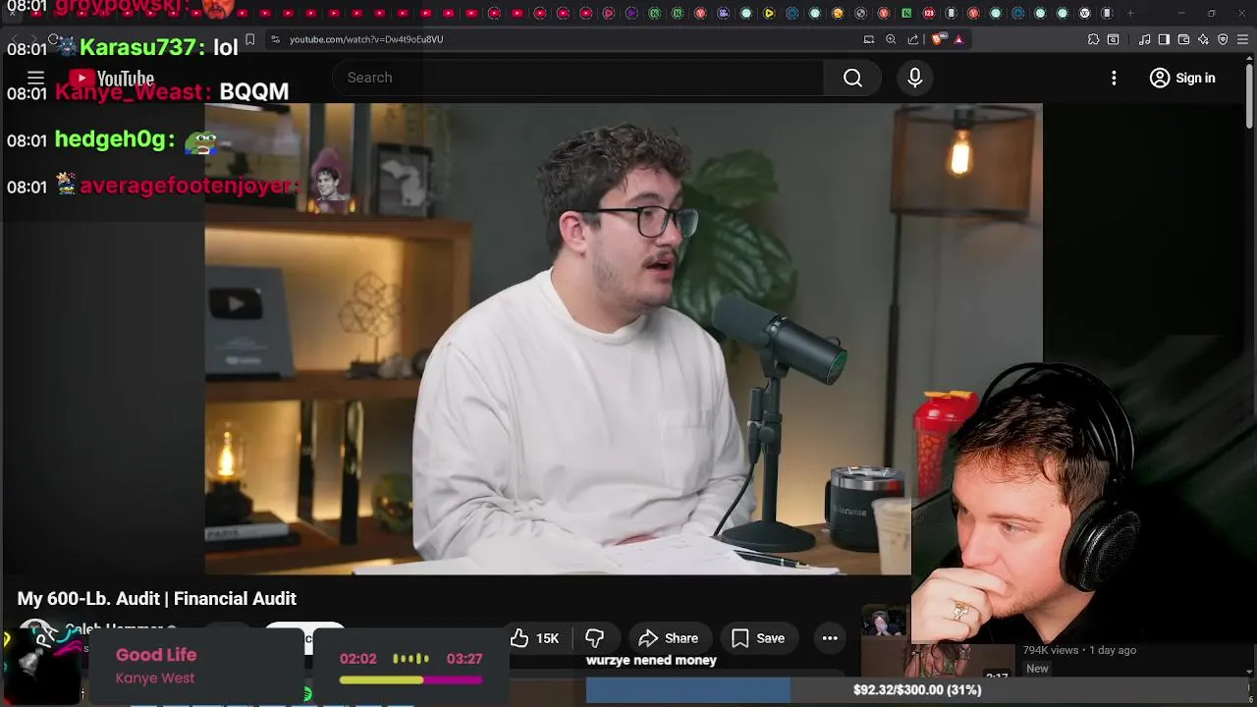Viewport: 1257px width, 707px height.
Task: Switch to the green square K tab
Action: pos(906,13)
